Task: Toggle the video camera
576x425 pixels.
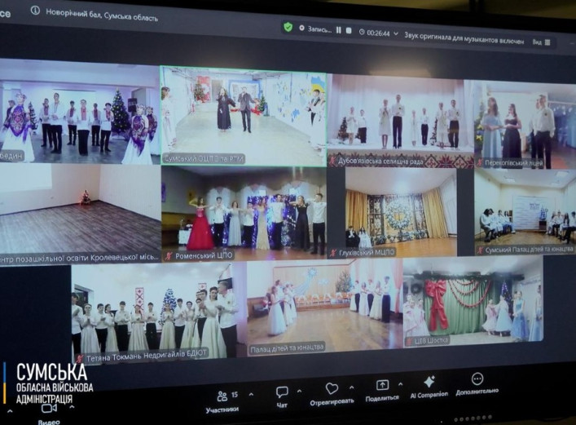Action: pos(49,408)
